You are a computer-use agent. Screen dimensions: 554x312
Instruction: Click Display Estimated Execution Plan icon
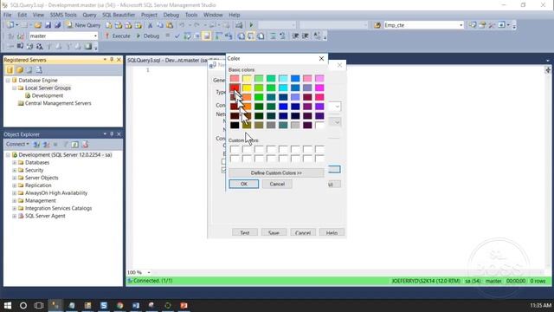coord(187,36)
